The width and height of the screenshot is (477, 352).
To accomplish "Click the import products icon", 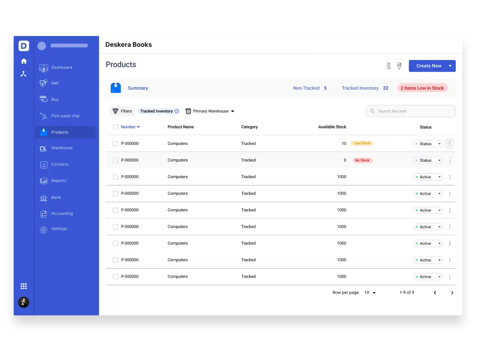I will (x=389, y=66).
